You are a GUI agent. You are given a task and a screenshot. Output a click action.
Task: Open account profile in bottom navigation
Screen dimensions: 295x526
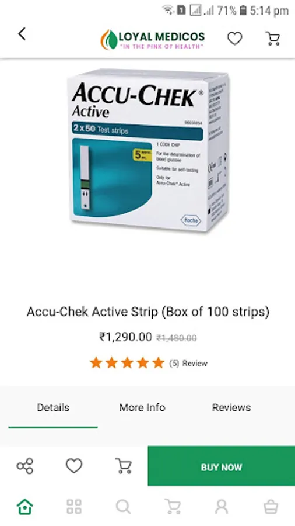pyautogui.click(x=222, y=507)
